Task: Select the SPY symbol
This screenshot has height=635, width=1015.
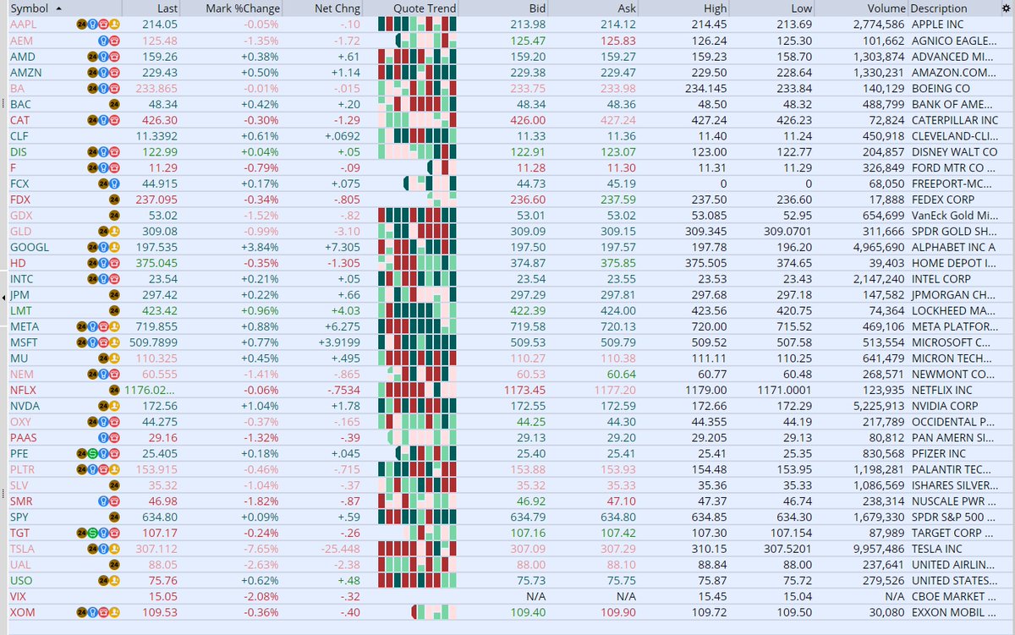Action: 19,517
